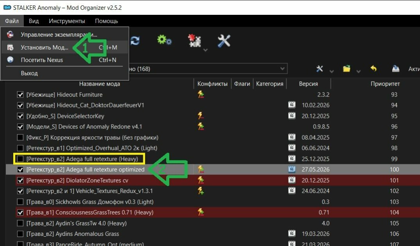Click the conflict icon for Hideout Furniture

[201, 94]
